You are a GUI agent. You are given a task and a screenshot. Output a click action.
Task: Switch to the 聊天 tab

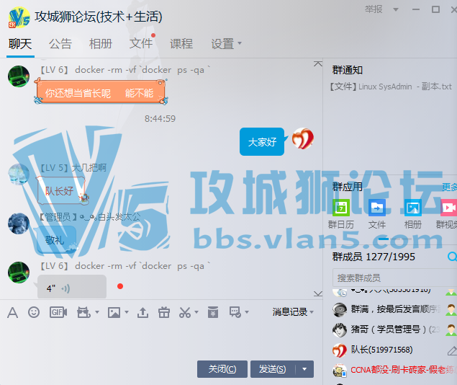tap(20, 44)
